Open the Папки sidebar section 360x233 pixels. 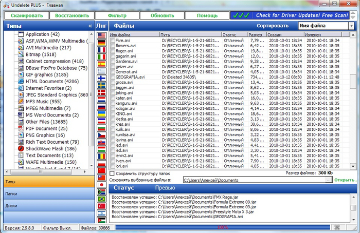click(x=49, y=193)
